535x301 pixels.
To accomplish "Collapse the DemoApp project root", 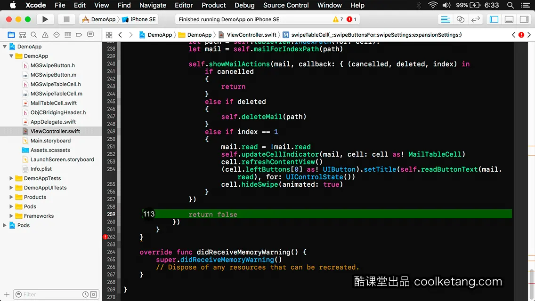I will (x=5, y=47).
